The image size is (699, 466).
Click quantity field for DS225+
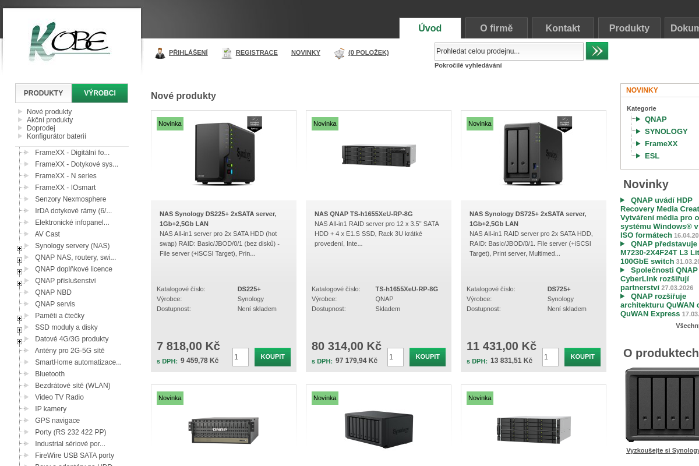tap(241, 357)
